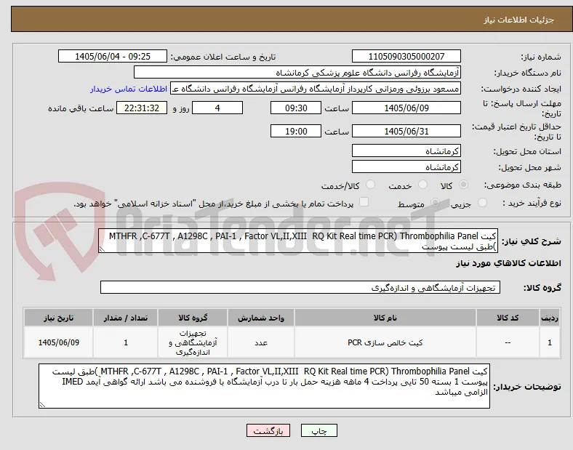Image resolution: width=573 pixels, height=450 pixels.
Task: Click the تاریخ نیاز column header
Action: tap(58, 318)
